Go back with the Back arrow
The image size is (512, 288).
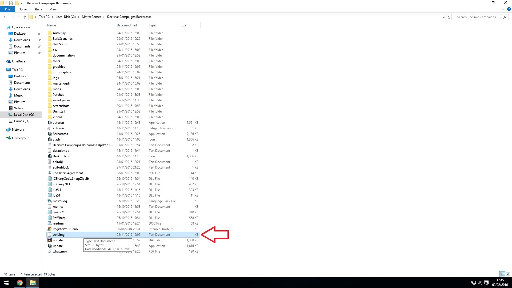(5, 17)
